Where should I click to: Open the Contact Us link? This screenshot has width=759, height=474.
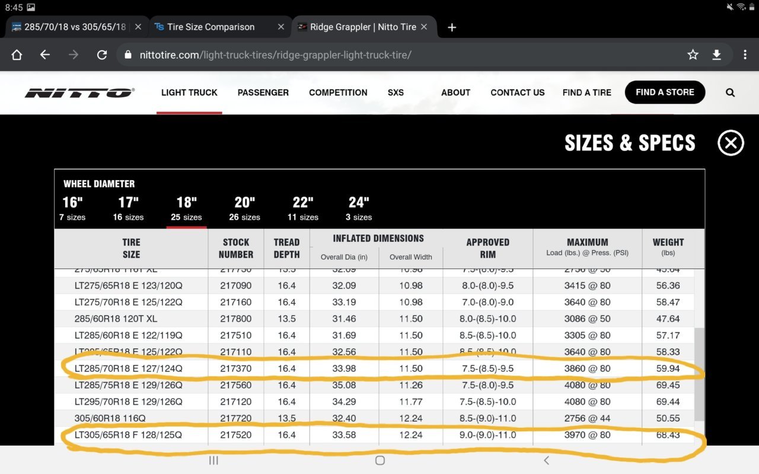517,92
